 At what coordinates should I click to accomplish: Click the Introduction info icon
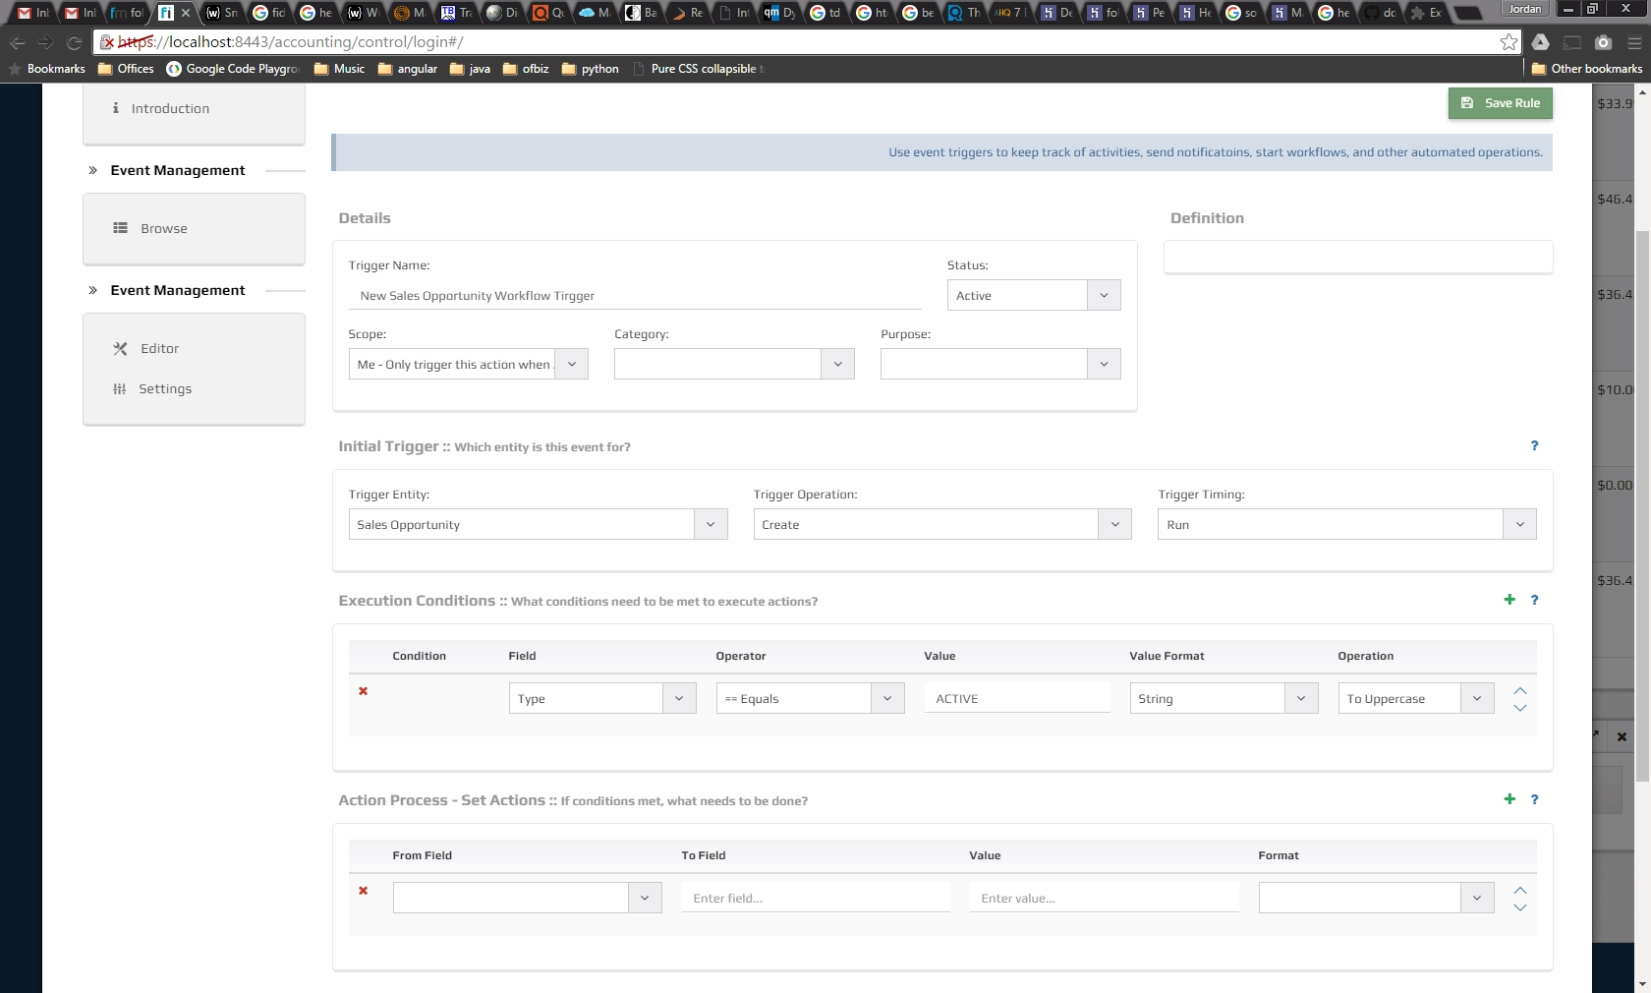point(116,108)
